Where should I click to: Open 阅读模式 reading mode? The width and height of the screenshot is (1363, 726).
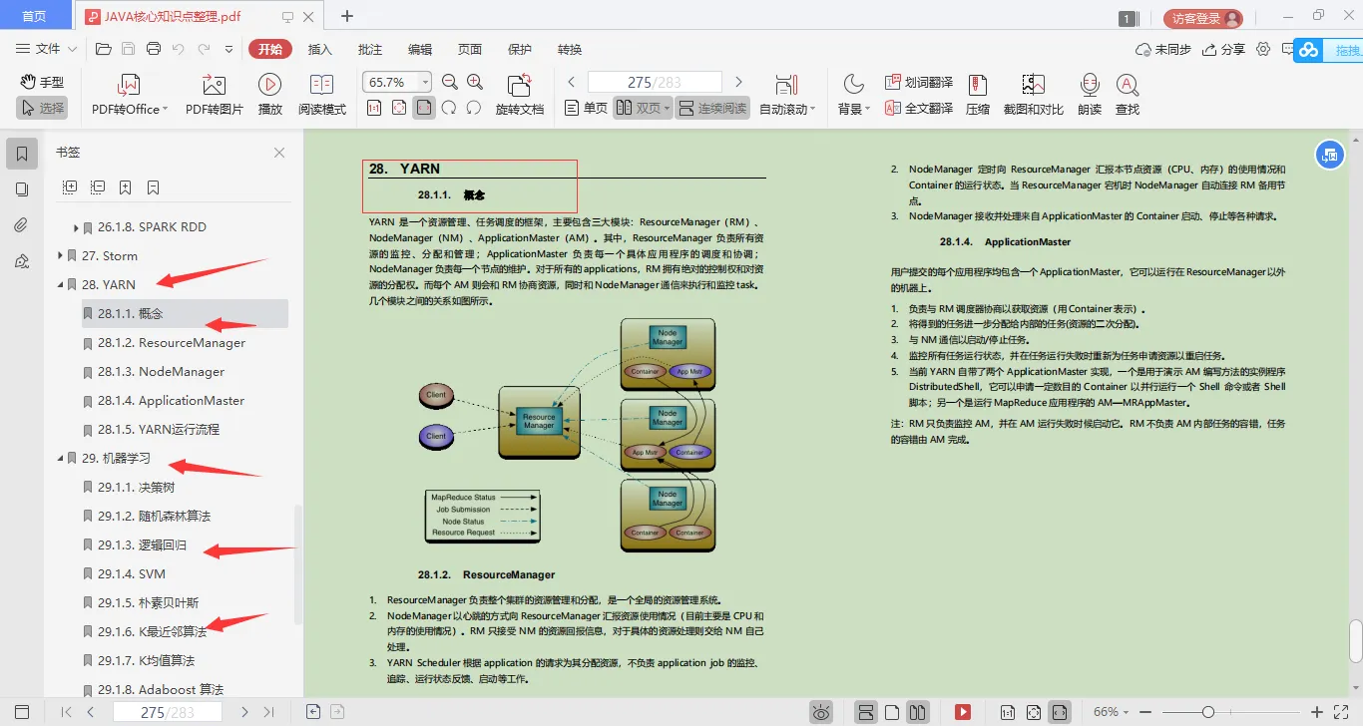coord(321,96)
